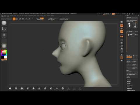
Task: Click the orange Menus button in title bar
Action: (x=113, y=14)
